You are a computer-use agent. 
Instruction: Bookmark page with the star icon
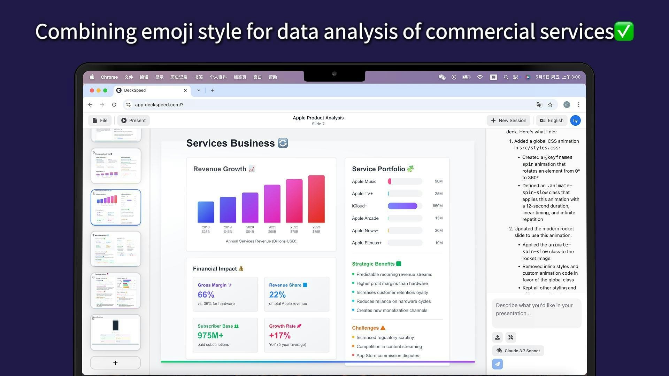pos(550,104)
